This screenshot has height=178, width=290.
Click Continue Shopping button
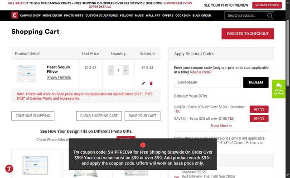coord(33,116)
